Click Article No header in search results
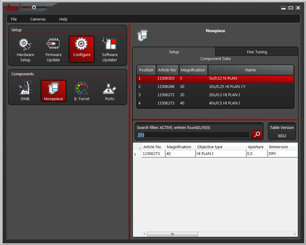Image resolution: width=306 pixels, height=245 pixels. pyautogui.click(x=153, y=147)
